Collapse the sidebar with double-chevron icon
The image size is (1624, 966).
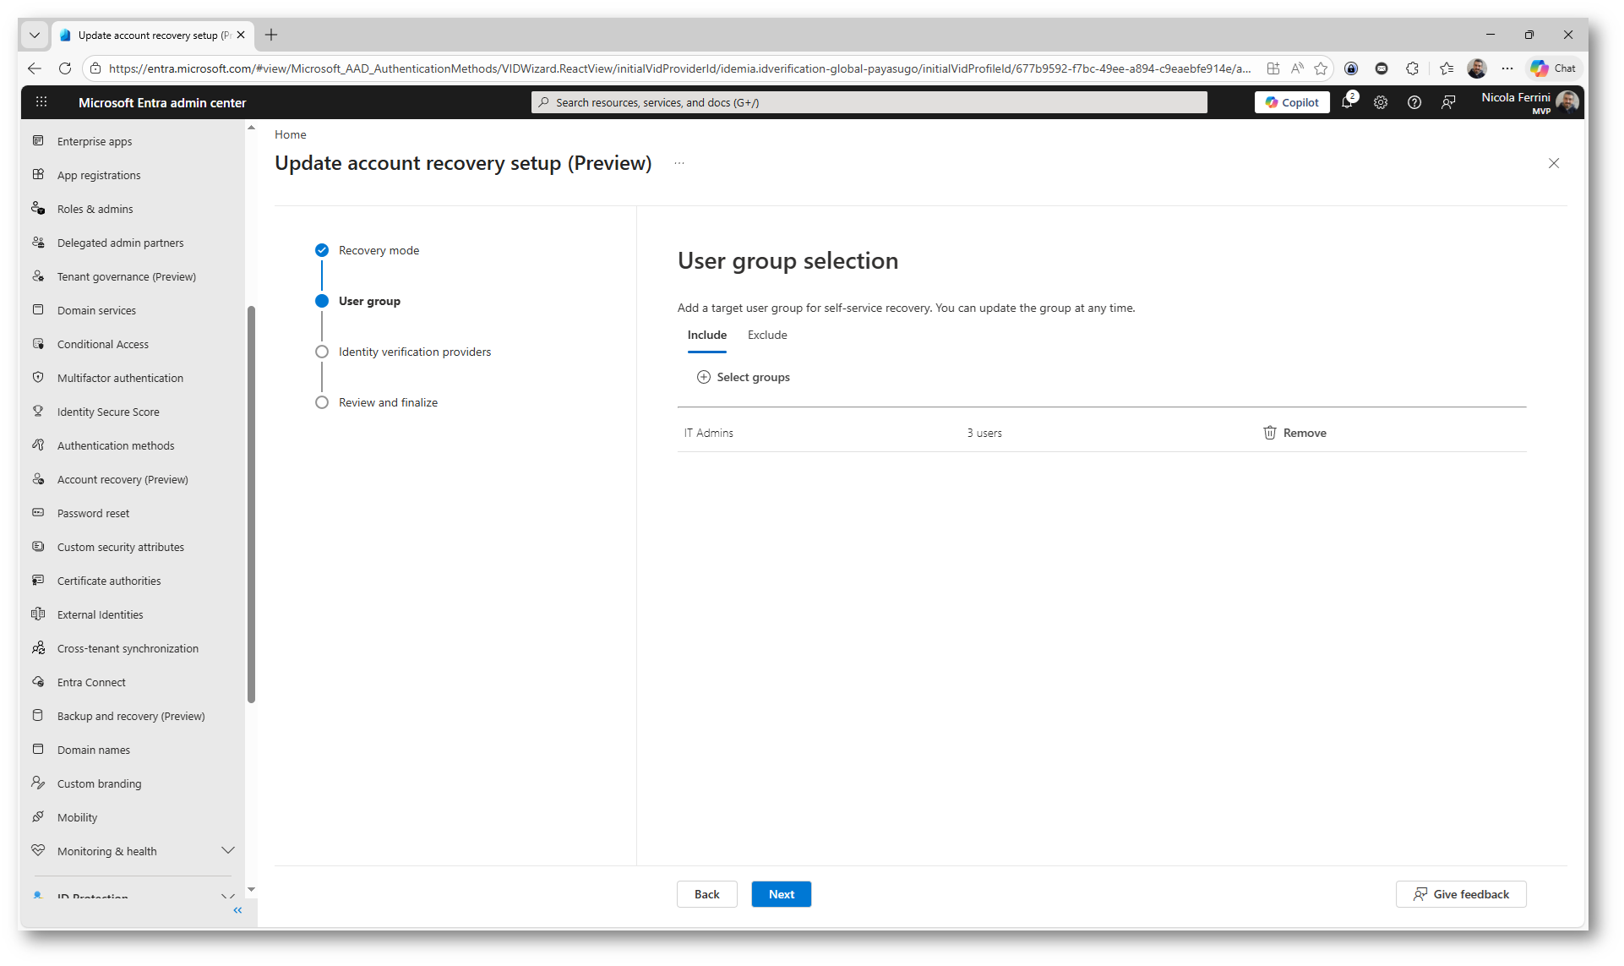click(237, 910)
